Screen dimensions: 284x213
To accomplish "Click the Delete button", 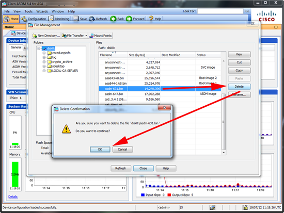I will click(239, 87).
